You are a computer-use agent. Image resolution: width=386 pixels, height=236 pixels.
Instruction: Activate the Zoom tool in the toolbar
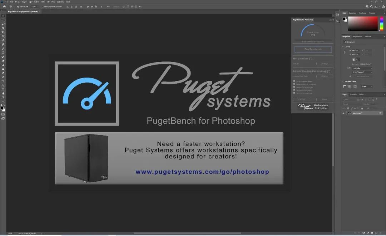point(3,97)
